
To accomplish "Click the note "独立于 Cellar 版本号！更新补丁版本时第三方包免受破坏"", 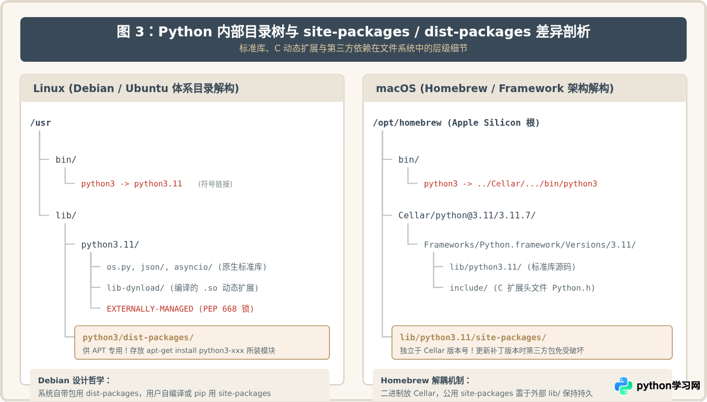I will [492, 351].
